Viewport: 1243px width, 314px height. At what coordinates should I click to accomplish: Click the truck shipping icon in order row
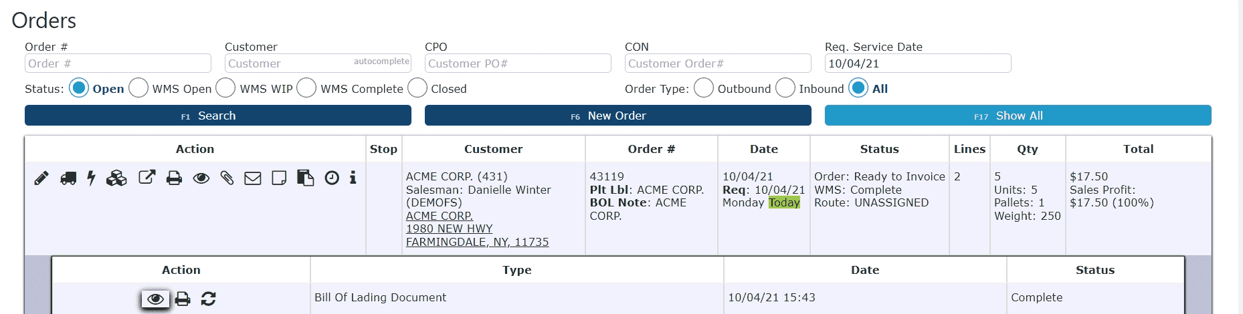[68, 178]
